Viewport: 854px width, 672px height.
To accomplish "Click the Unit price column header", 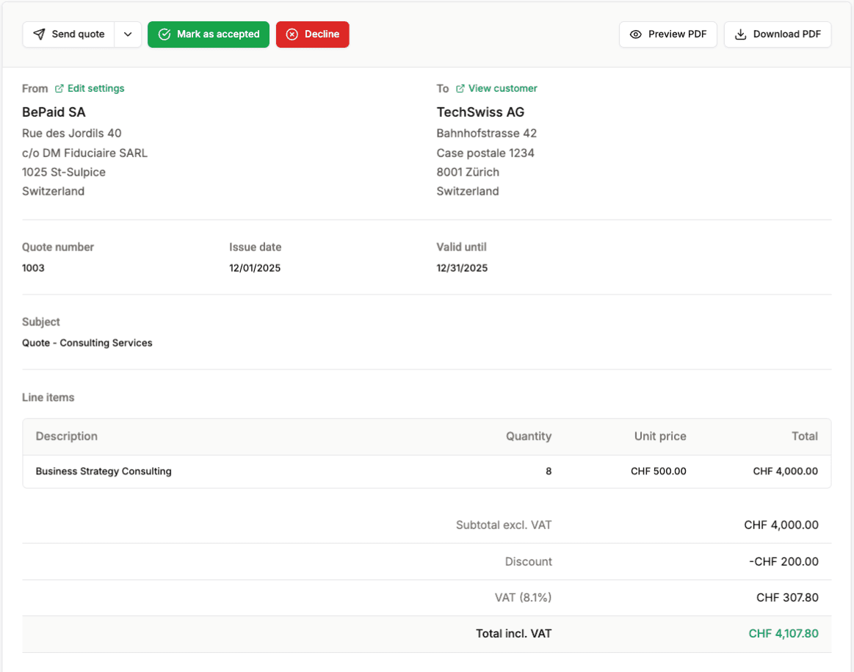I will point(659,436).
